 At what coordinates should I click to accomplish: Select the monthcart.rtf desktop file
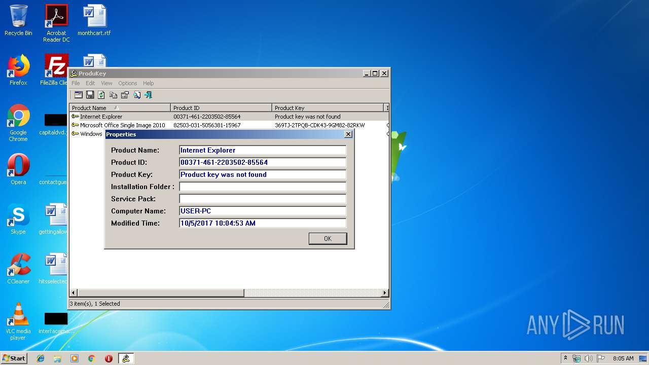pyautogui.click(x=94, y=20)
